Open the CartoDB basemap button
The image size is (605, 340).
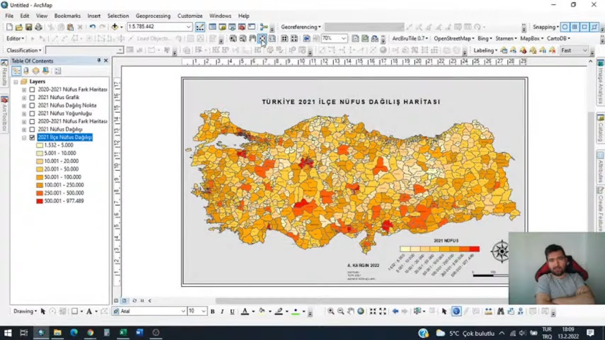559,38
